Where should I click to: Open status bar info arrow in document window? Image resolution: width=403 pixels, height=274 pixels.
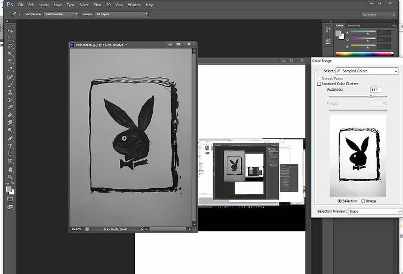pos(142,229)
